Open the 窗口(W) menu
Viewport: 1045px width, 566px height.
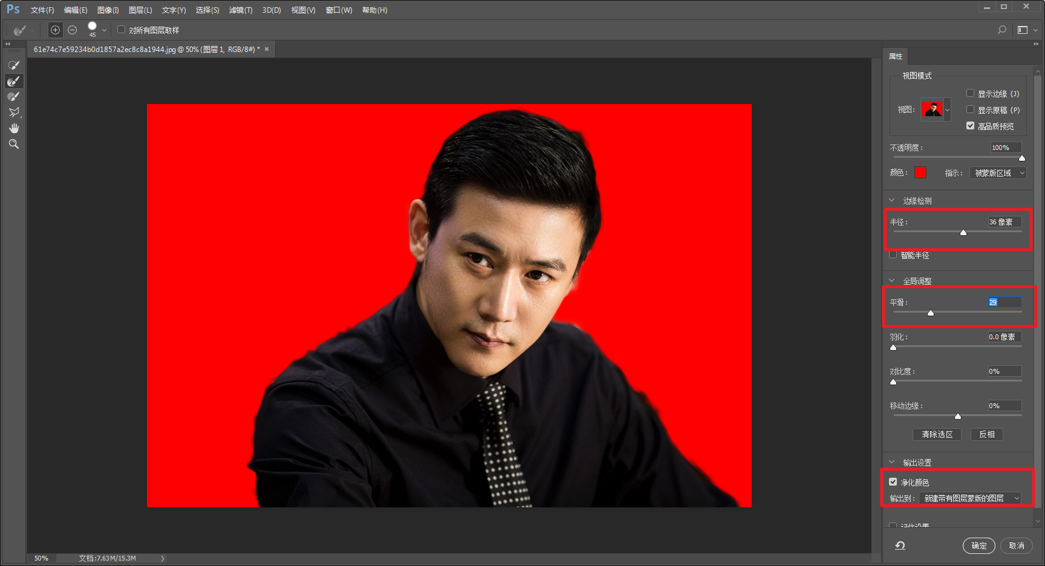pyautogui.click(x=339, y=10)
